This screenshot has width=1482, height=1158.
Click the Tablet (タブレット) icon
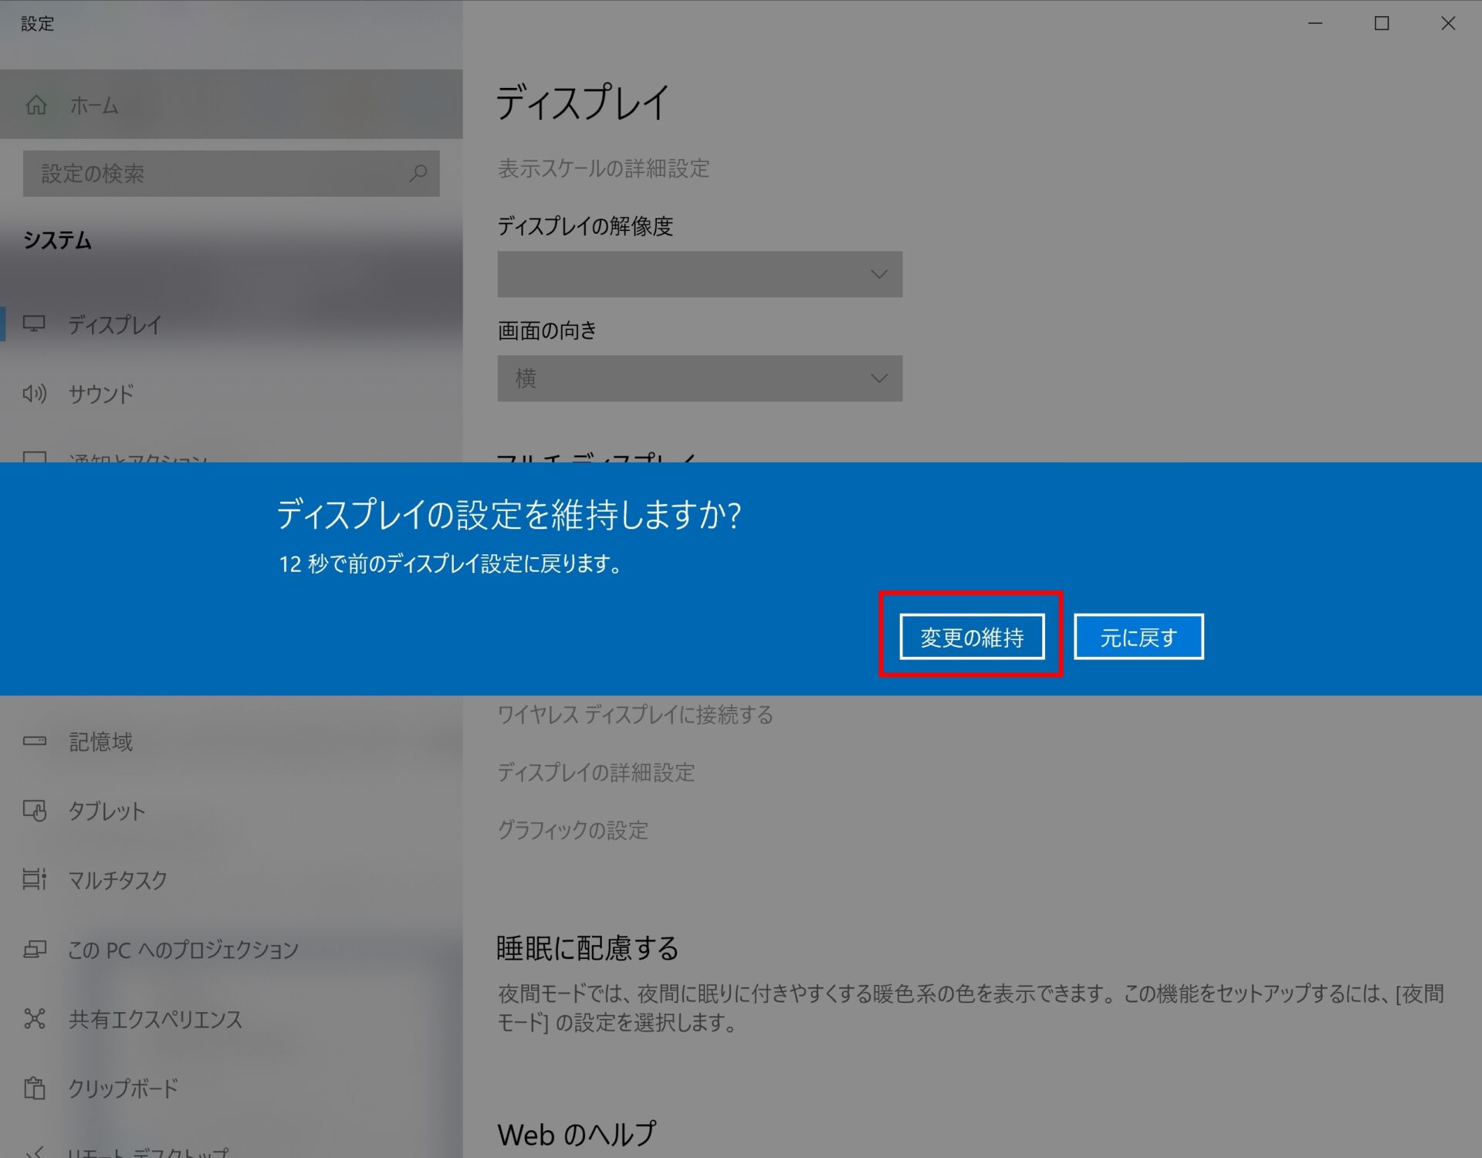pyautogui.click(x=34, y=811)
